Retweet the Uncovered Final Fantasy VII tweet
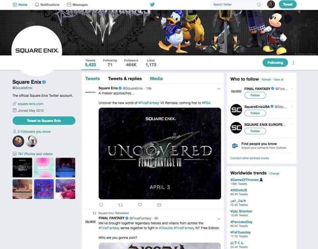The image size is (318, 249). pos(121,205)
